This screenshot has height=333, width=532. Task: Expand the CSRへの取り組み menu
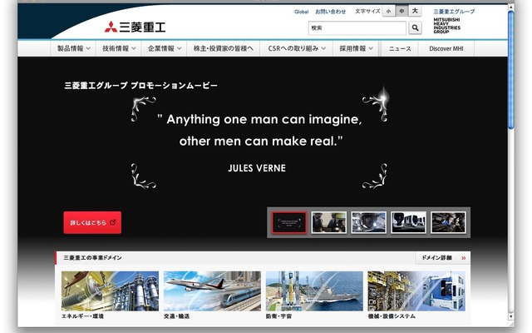coord(297,48)
